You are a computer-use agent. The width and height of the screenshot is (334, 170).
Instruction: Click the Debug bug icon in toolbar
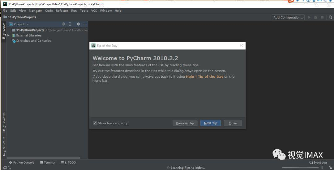[316, 17]
